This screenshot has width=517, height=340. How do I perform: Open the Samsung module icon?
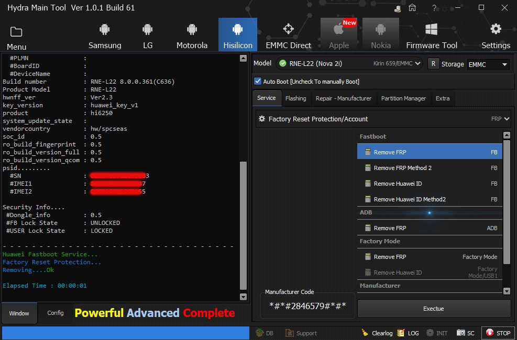[x=104, y=30]
